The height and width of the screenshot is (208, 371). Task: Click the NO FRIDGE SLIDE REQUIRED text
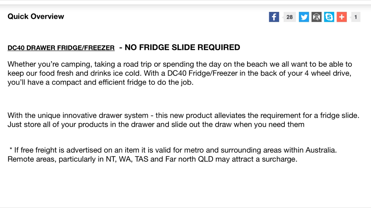(182, 47)
